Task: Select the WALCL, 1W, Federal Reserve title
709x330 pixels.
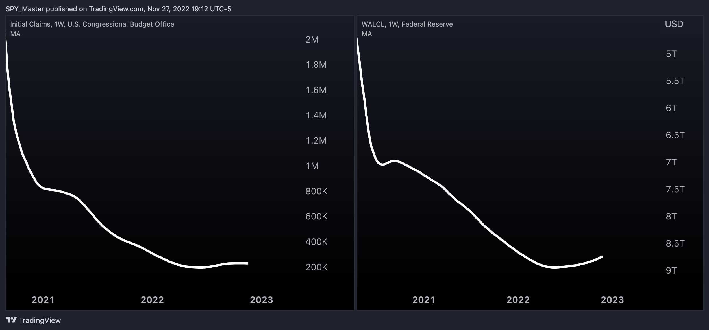Action: tap(407, 24)
